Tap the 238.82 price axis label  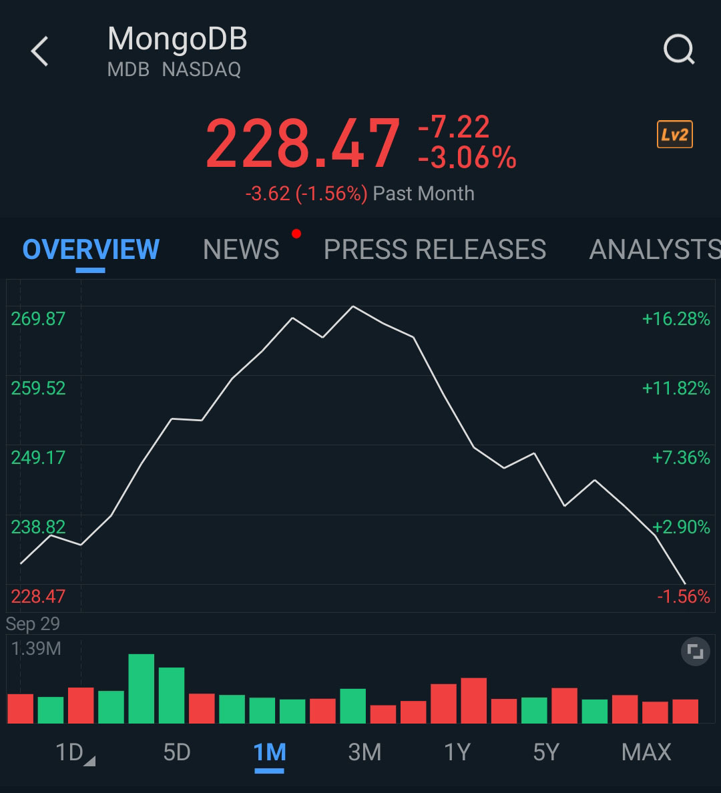[x=38, y=527]
